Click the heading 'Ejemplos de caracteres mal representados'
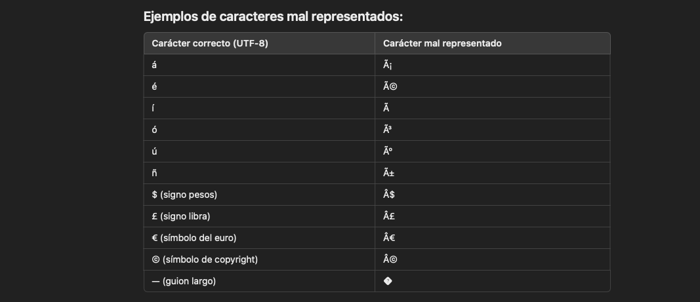The height and width of the screenshot is (302, 700). click(x=273, y=17)
